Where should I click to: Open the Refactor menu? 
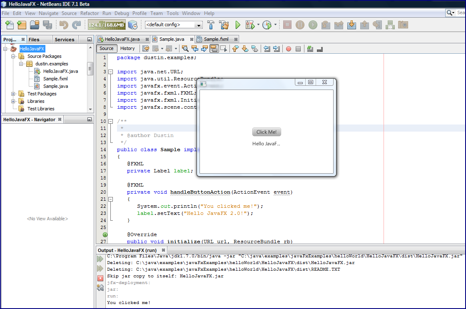[x=90, y=13]
